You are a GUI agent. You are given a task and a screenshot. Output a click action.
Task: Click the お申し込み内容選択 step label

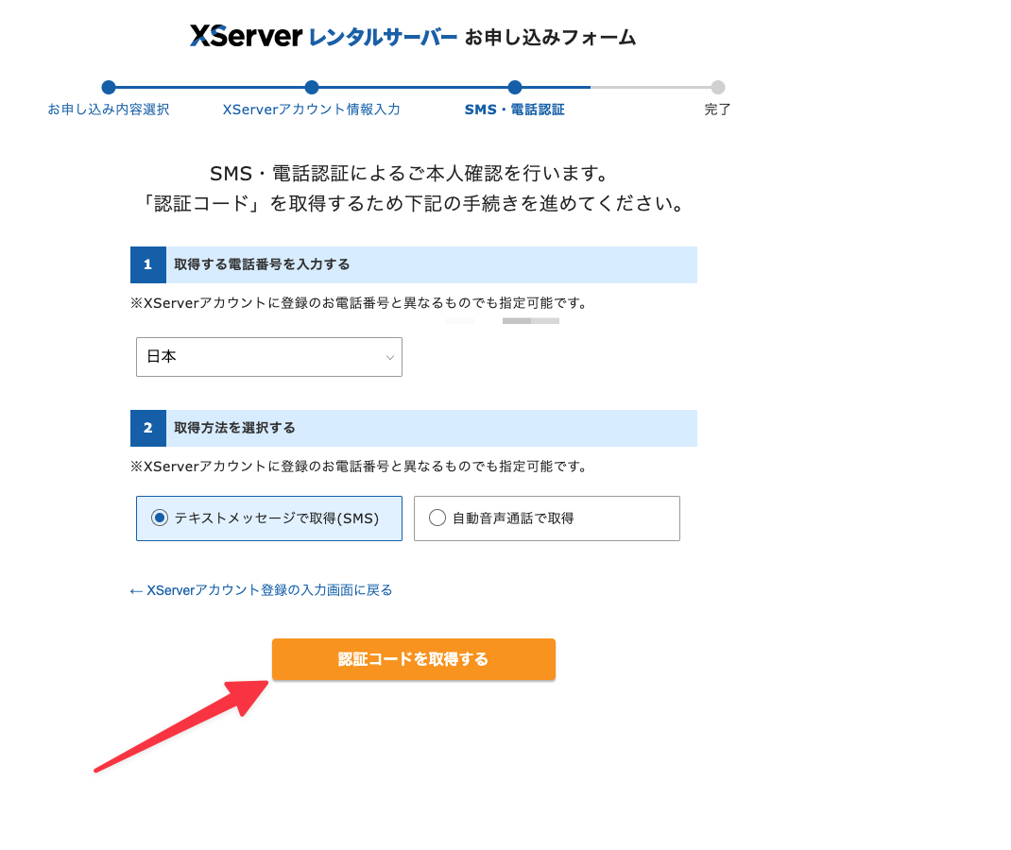pos(109,110)
